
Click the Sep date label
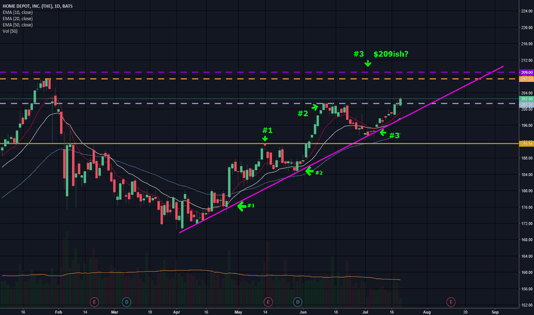coord(495,312)
